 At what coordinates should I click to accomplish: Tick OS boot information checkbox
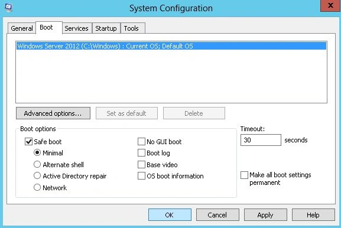coord(141,176)
